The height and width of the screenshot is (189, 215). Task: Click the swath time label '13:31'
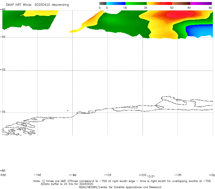click(x=151, y=176)
